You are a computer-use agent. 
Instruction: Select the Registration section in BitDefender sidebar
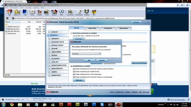pos(58,75)
